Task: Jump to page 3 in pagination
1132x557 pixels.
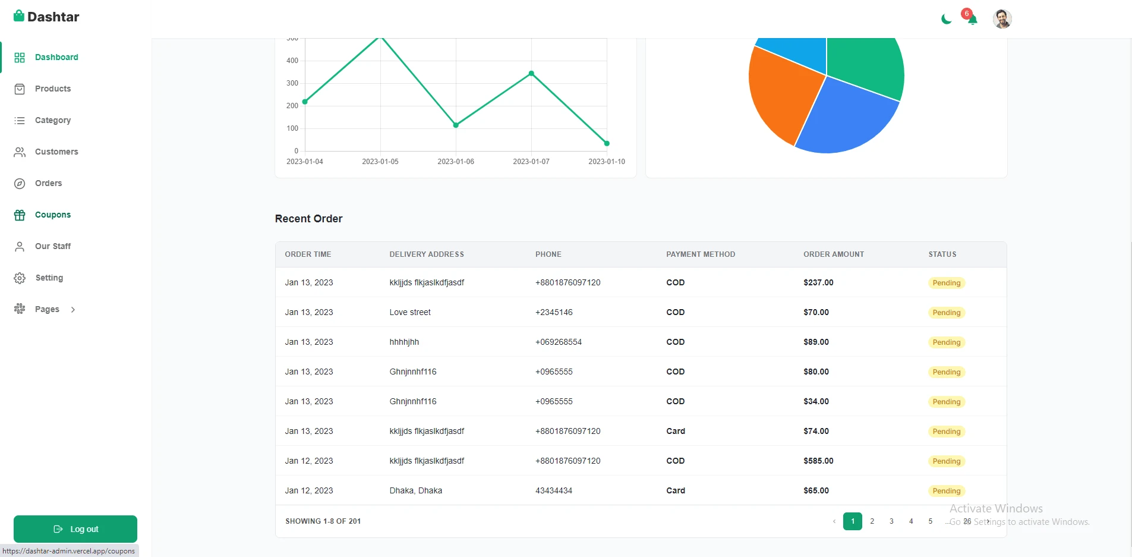Action: [891, 521]
